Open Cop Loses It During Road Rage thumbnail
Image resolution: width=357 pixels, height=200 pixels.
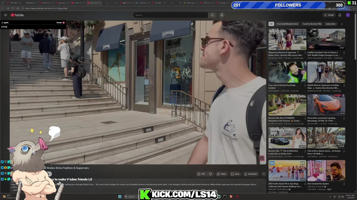point(287,72)
